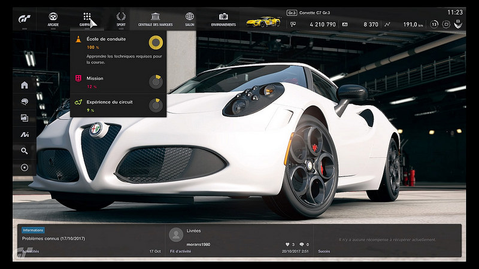The width and height of the screenshot is (479, 269).
Task: Click the Corvette C7 Gr.3 car name
Action: 315,13
